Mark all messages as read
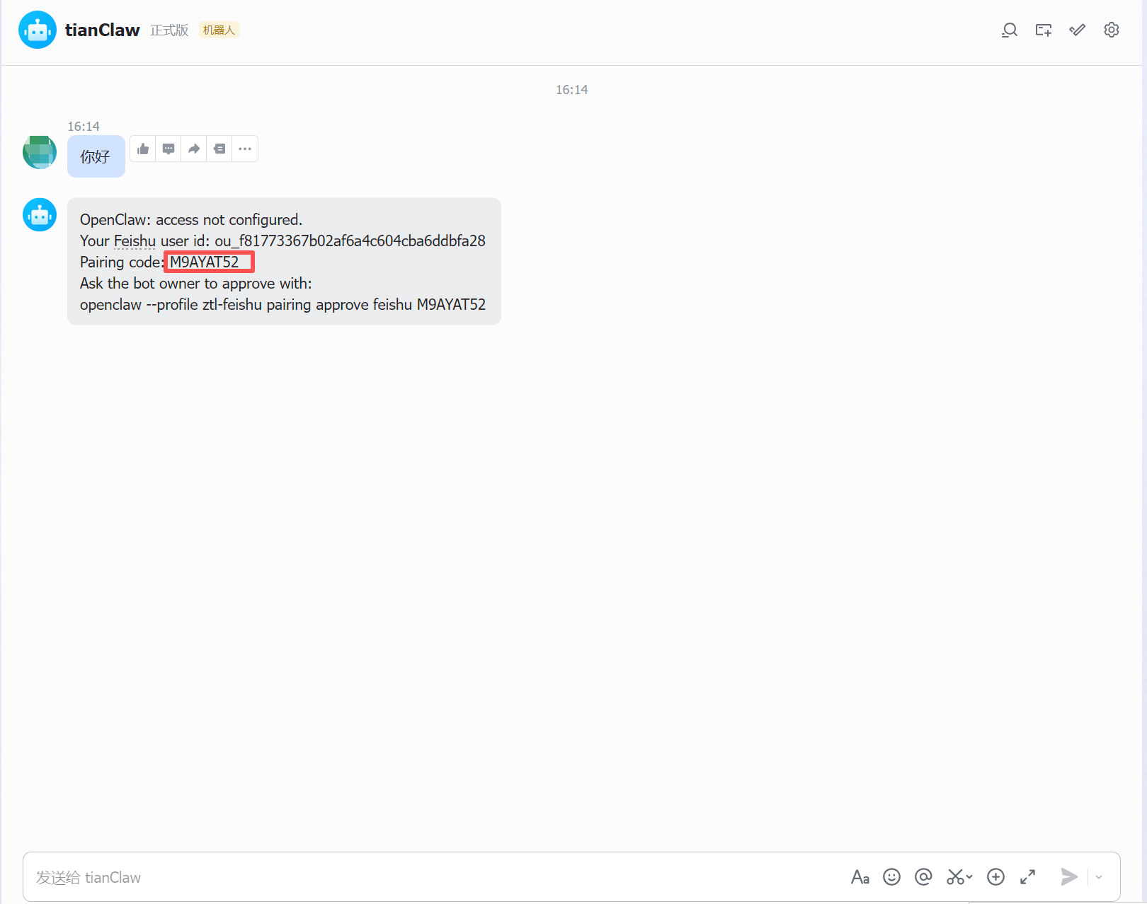Viewport: 1147px width, 904px height. [1077, 30]
